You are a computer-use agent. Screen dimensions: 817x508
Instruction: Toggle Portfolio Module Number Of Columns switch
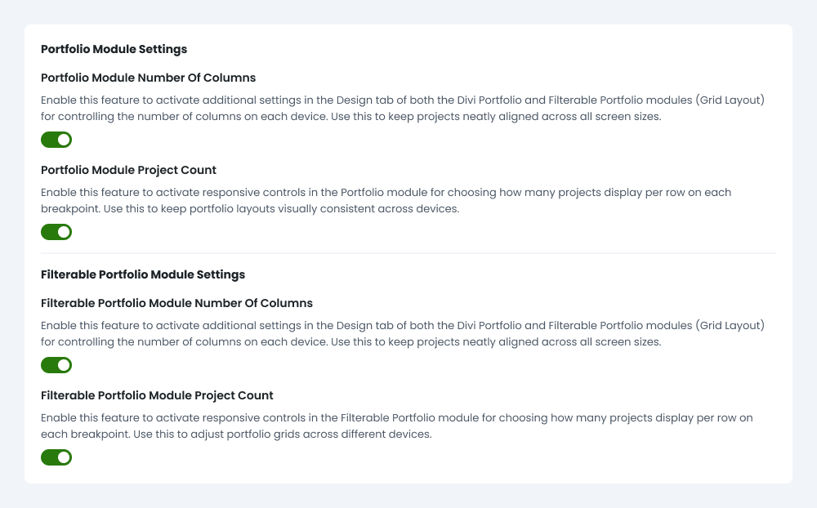[56, 140]
